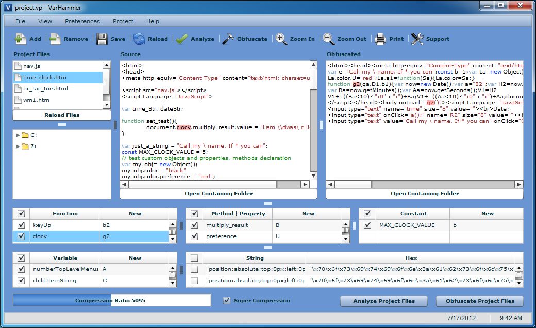Click the Reload toolbar icon
Viewport: 536px width, 328px height.
click(139, 39)
